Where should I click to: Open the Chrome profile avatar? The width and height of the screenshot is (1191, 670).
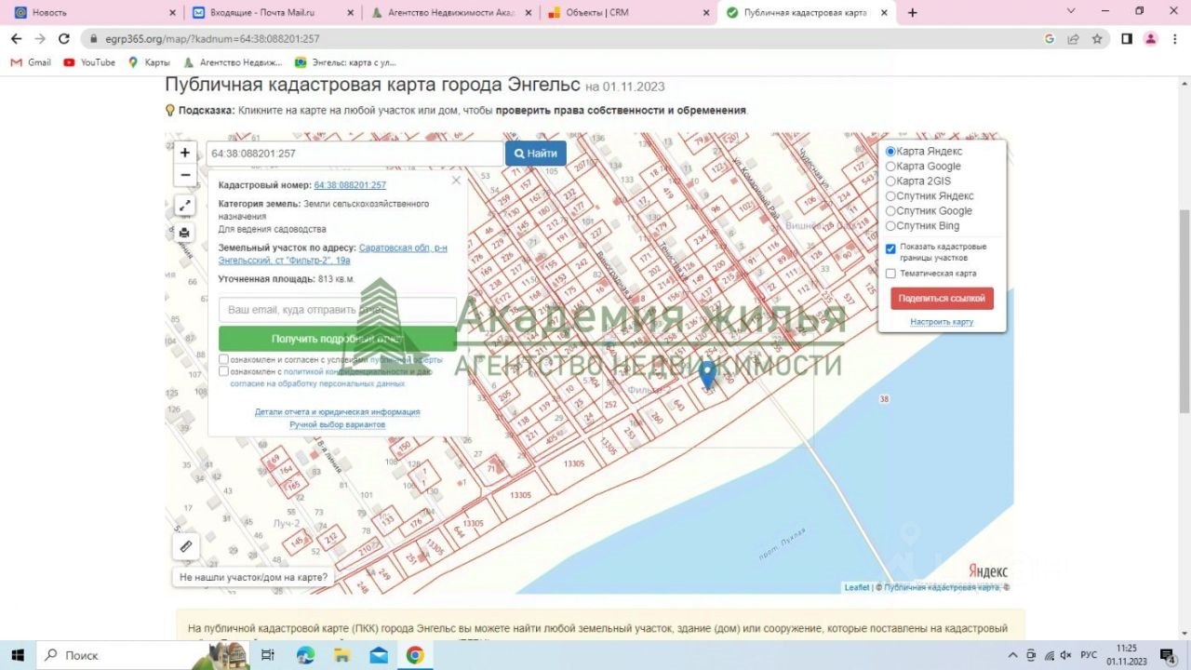pos(1151,39)
